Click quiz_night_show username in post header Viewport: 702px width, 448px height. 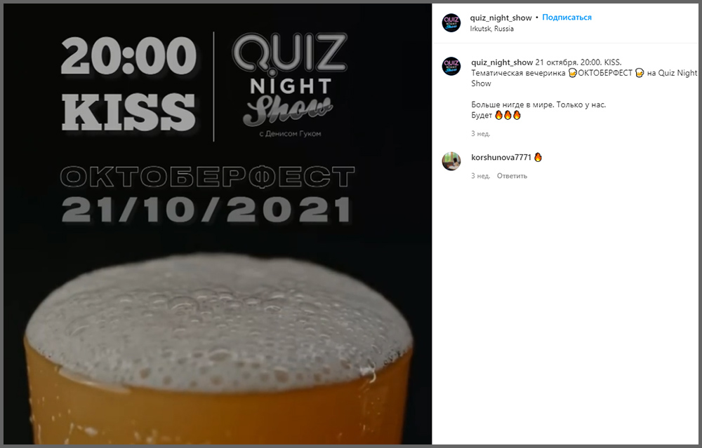point(501,18)
